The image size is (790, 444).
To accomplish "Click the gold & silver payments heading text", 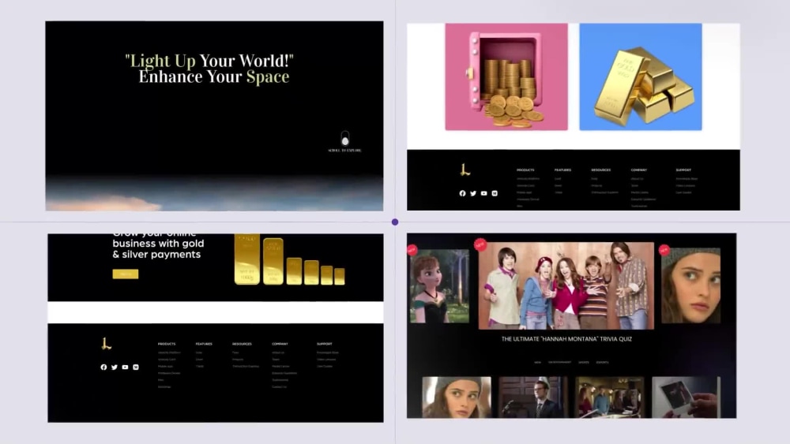I will point(158,244).
